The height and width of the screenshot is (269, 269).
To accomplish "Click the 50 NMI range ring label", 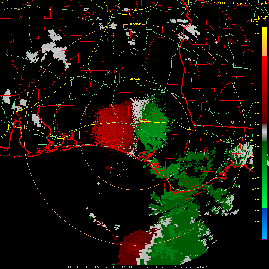I will coord(134,79).
